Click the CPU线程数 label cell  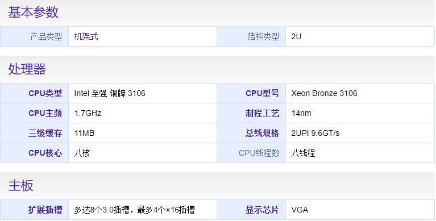point(251,153)
